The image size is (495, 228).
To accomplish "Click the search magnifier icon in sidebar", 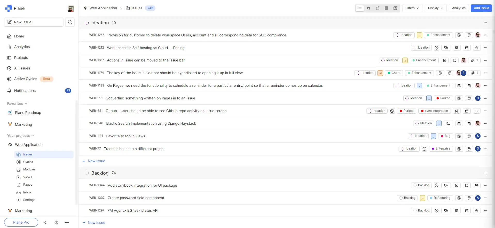I will point(70,22).
